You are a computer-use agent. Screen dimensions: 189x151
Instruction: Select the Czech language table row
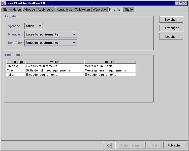point(16,70)
